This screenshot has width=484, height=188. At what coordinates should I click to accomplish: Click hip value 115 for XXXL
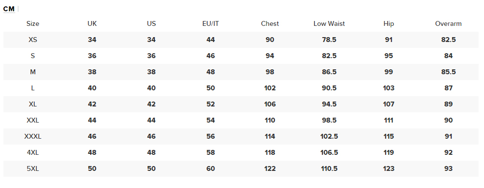tap(388, 136)
